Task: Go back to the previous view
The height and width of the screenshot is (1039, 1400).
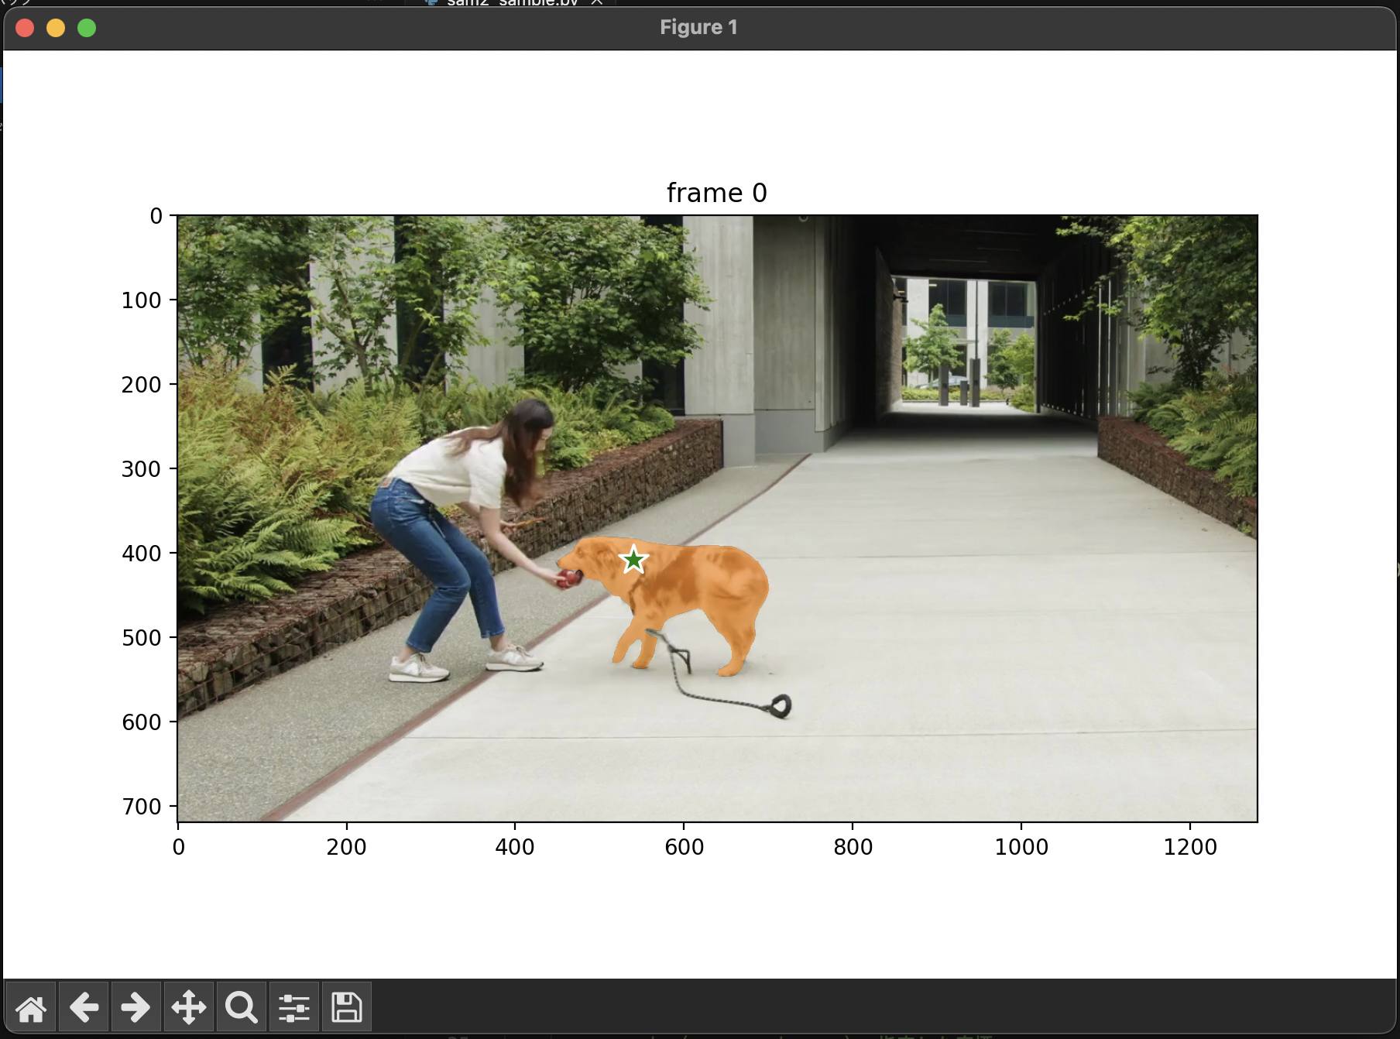Action: pyautogui.click(x=84, y=1007)
